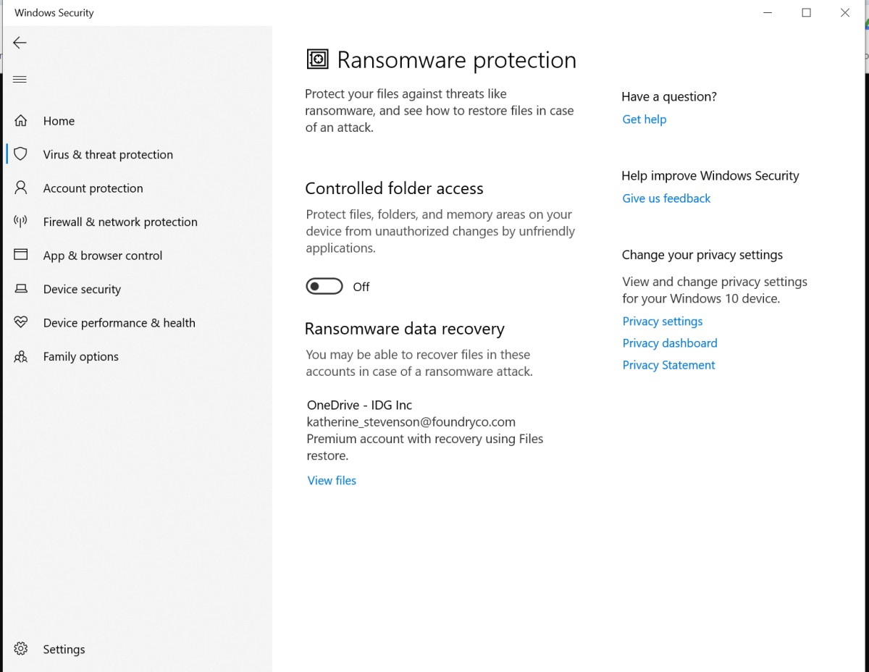Enable the Controlled folder access toggle
869x672 pixels.
tap(324, 286)
